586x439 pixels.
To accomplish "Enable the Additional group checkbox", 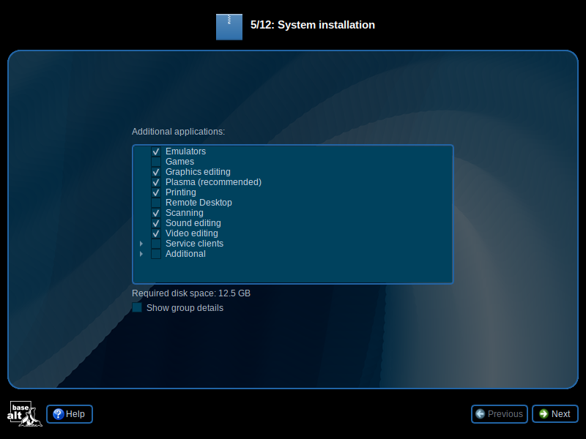I will click(156, 254).
